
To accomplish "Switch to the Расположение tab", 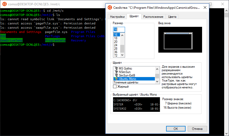I will (153, 17).
